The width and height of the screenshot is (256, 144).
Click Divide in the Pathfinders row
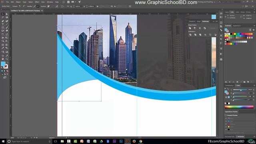(x=190, y=35)
